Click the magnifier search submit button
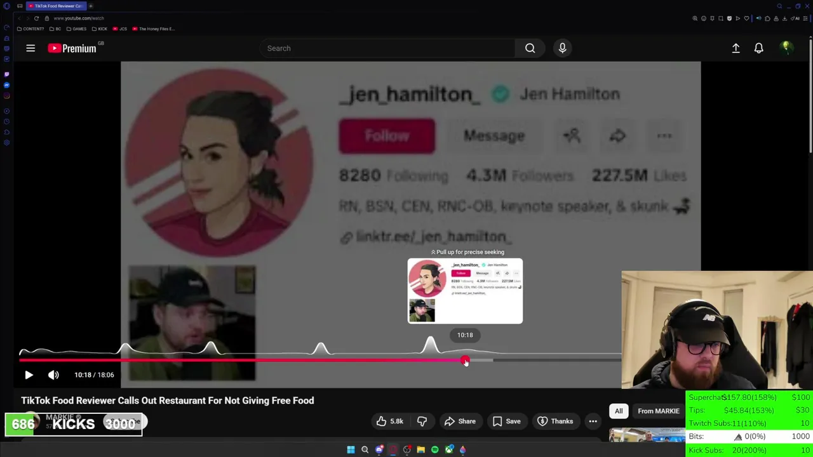Image resolution: width=813 pixels, height=457 pixels. [530, 48]
